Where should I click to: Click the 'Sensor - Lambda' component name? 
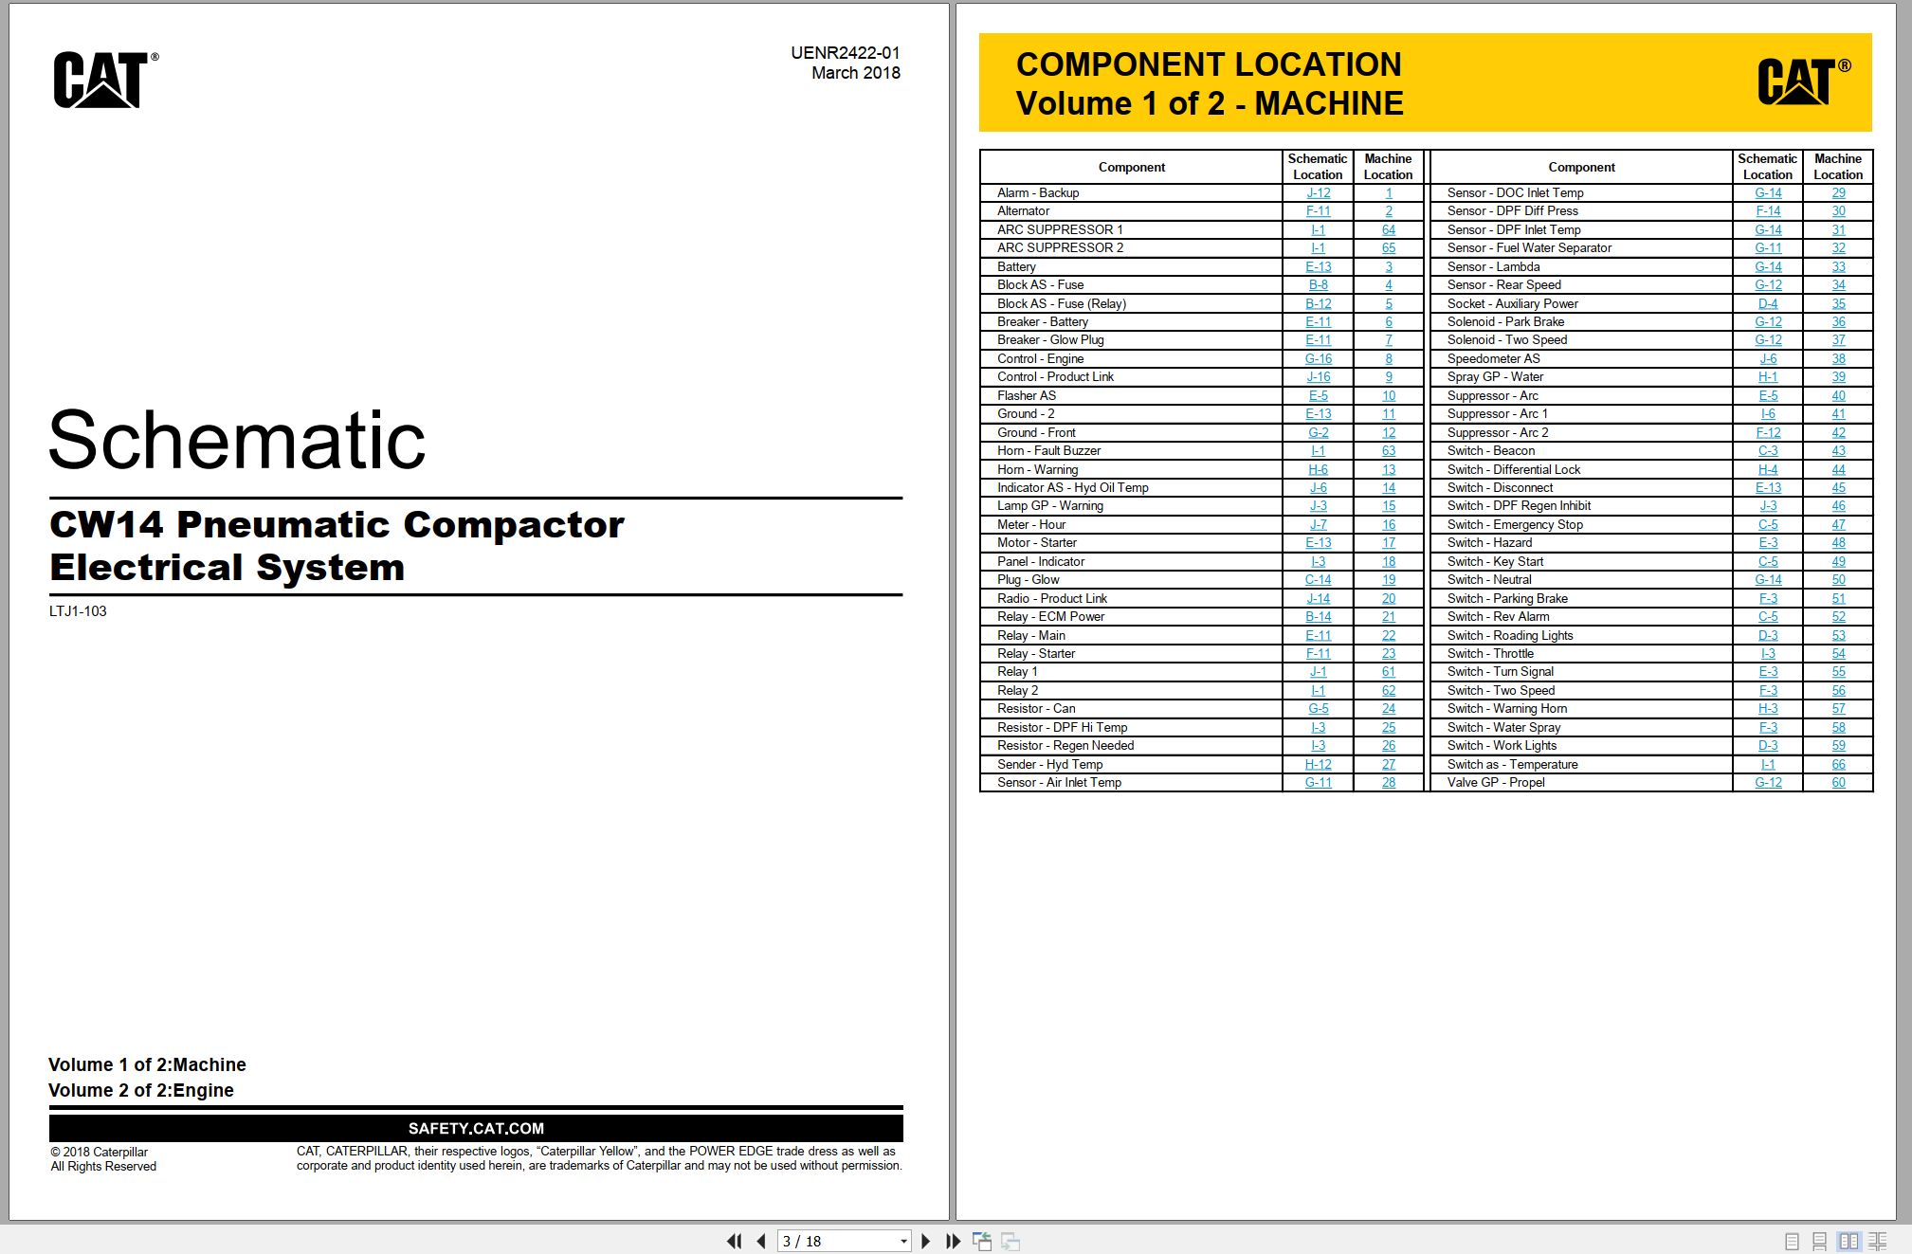click(x=1493, y=266)
